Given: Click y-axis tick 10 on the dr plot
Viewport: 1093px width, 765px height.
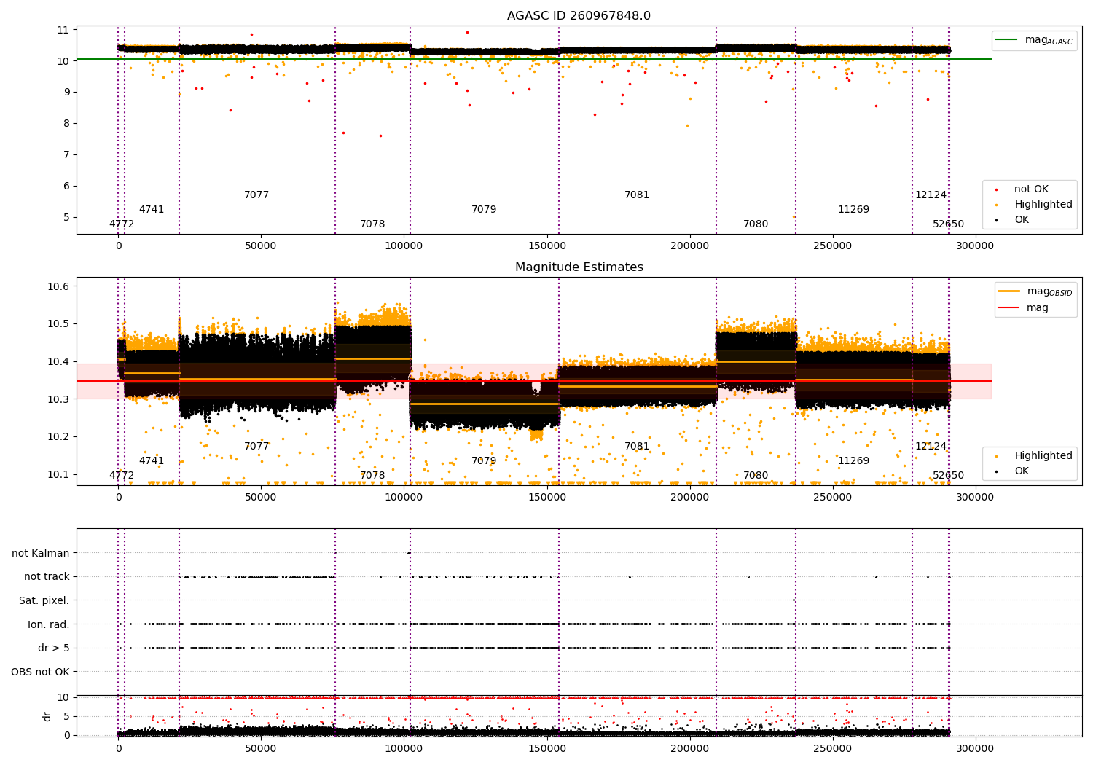Looking at the screenshot, I should 63,697.
